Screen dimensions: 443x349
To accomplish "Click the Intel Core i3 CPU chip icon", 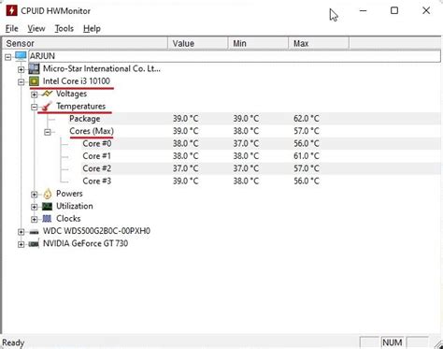I will click(34, 81).
